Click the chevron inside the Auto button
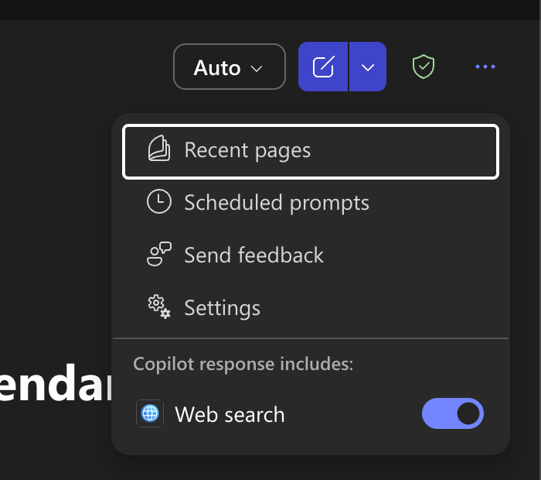 coord(257,68)
